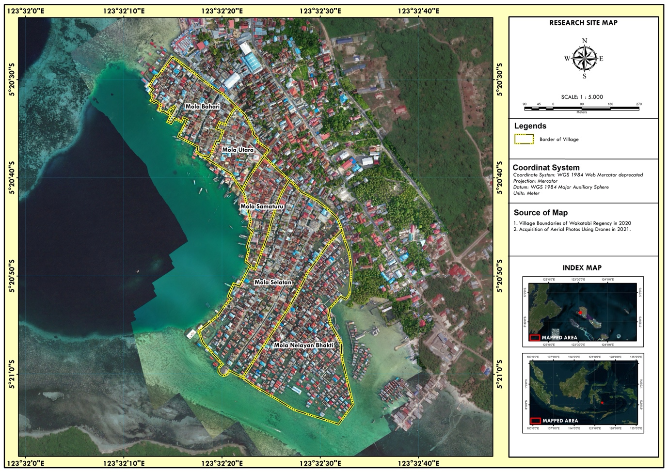Click the Mola Samaturu village label
Viewport: 668px width, 472px height.
pos(262,206)
